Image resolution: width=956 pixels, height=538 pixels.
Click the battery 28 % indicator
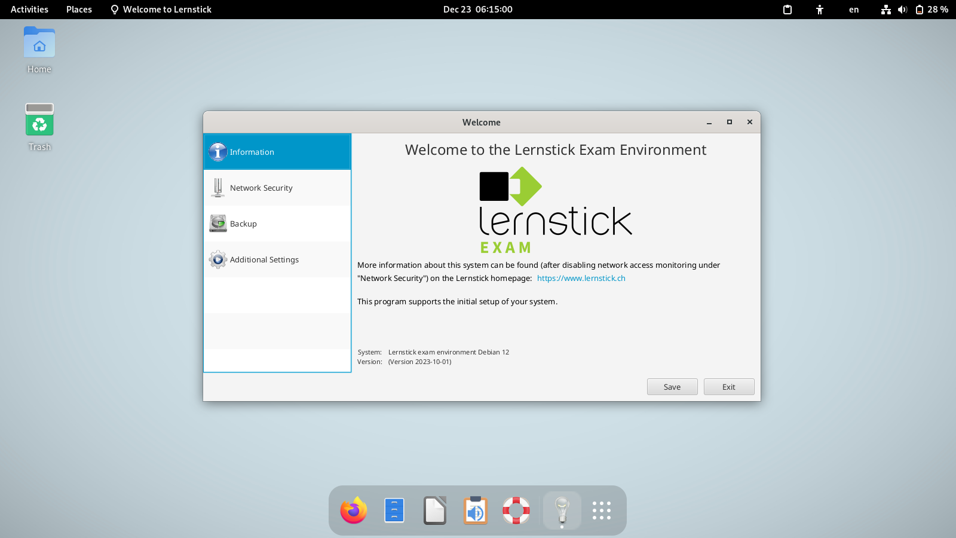(x=932, y=10)
